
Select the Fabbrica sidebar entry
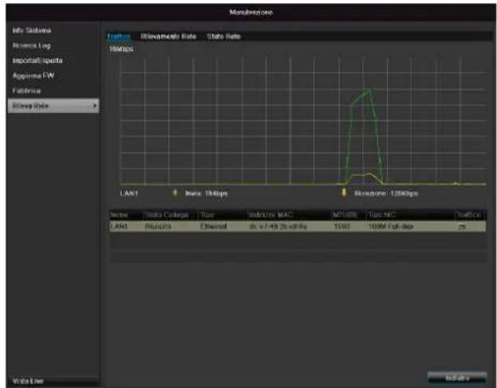(26, 91)
